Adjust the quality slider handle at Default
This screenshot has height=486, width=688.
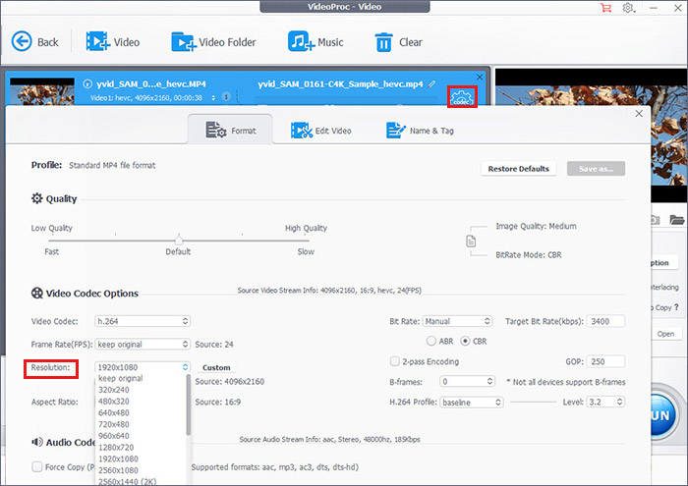click(x=179, y=240)
